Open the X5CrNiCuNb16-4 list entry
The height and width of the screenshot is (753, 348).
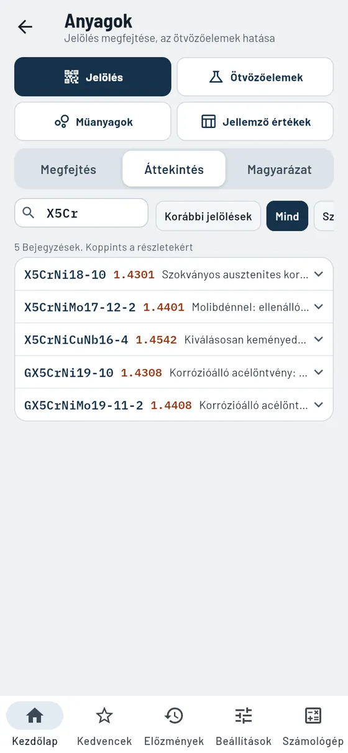[174, 339]
